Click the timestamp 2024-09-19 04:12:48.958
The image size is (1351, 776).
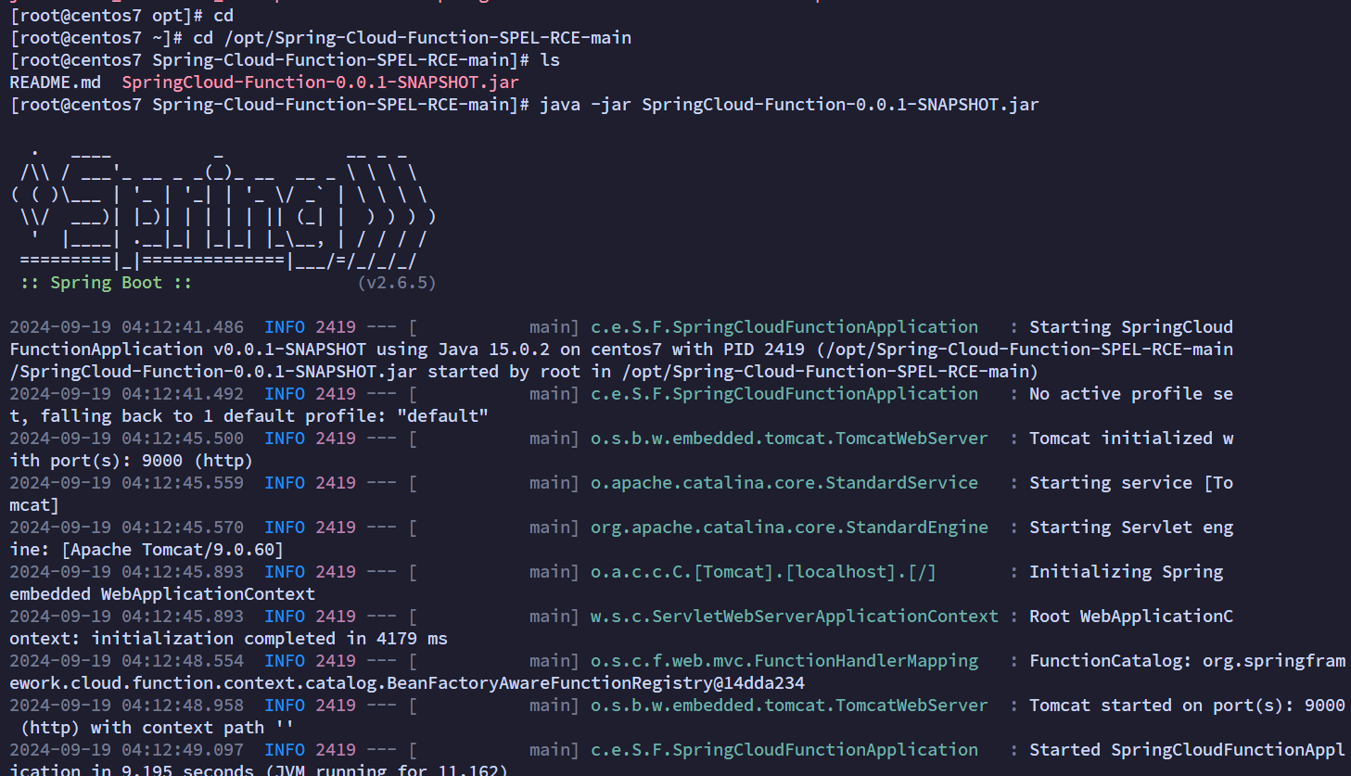(127, 705)
